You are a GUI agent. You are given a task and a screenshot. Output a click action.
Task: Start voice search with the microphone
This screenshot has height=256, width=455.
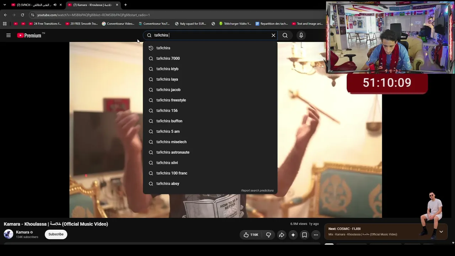click(x=301, y=35)
